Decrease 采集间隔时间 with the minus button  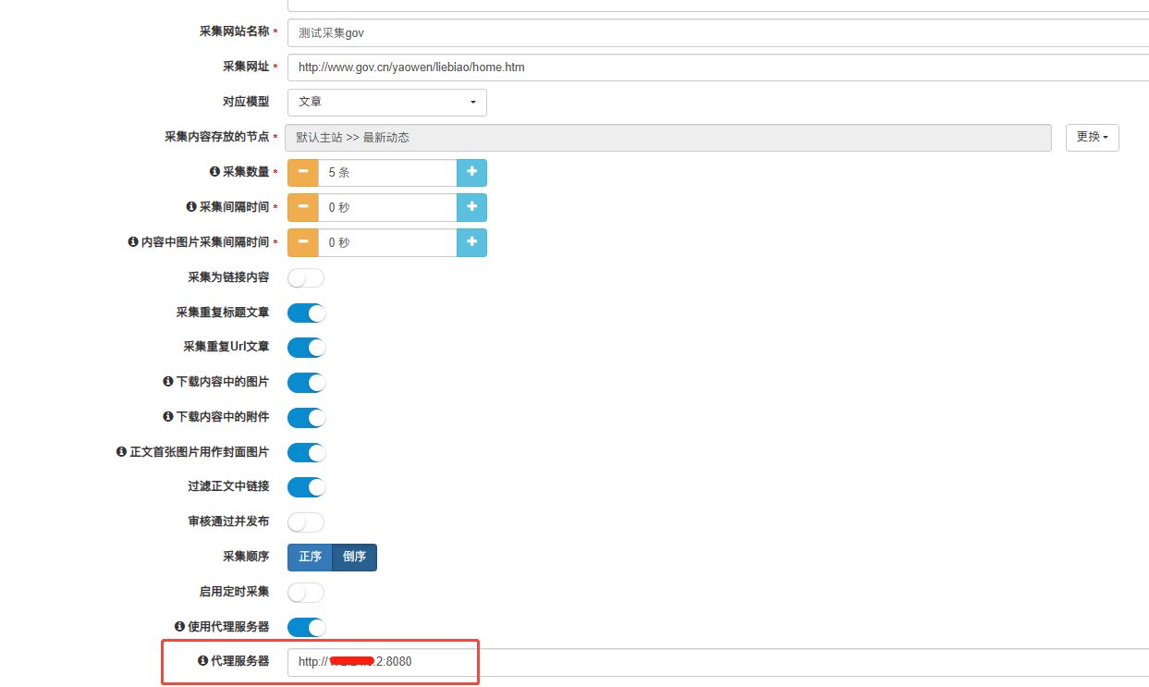(302, 208)
